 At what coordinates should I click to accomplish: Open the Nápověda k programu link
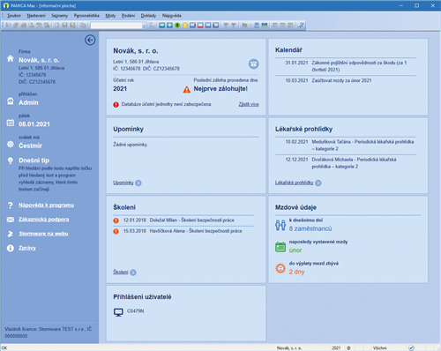click(46, 205)
